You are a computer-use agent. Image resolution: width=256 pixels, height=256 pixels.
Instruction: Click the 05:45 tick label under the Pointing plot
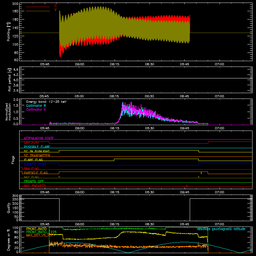click(x=45, y=64)
